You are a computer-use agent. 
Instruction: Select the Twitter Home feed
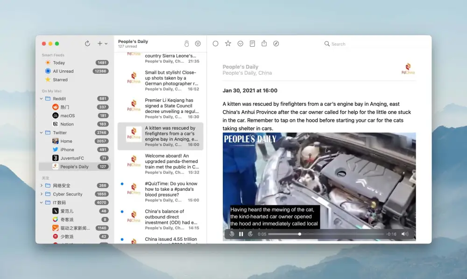point(74,141)
